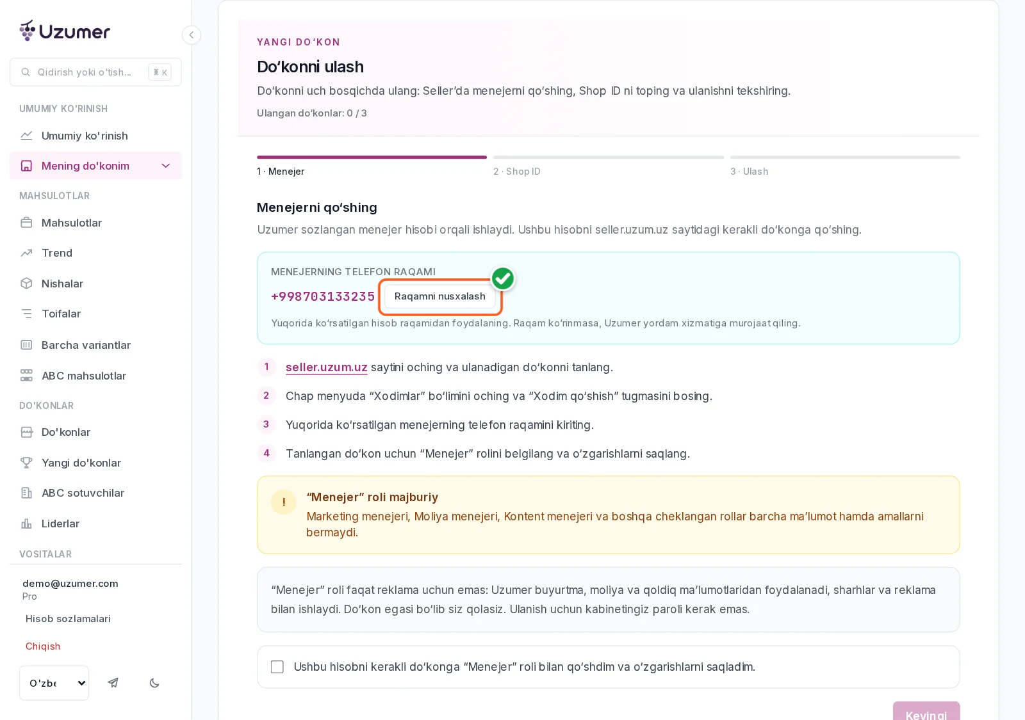Open Yangi do'konlar in the sidebar
Screen dimensions: 1025x720
[95, 463]
